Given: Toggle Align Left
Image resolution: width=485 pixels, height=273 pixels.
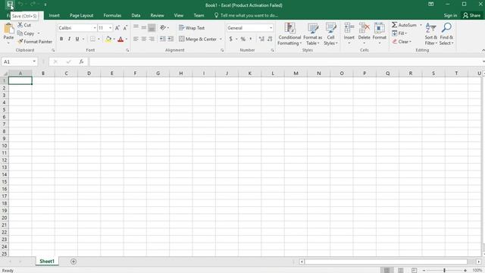Looking at the screenshot, I should 136,39.
